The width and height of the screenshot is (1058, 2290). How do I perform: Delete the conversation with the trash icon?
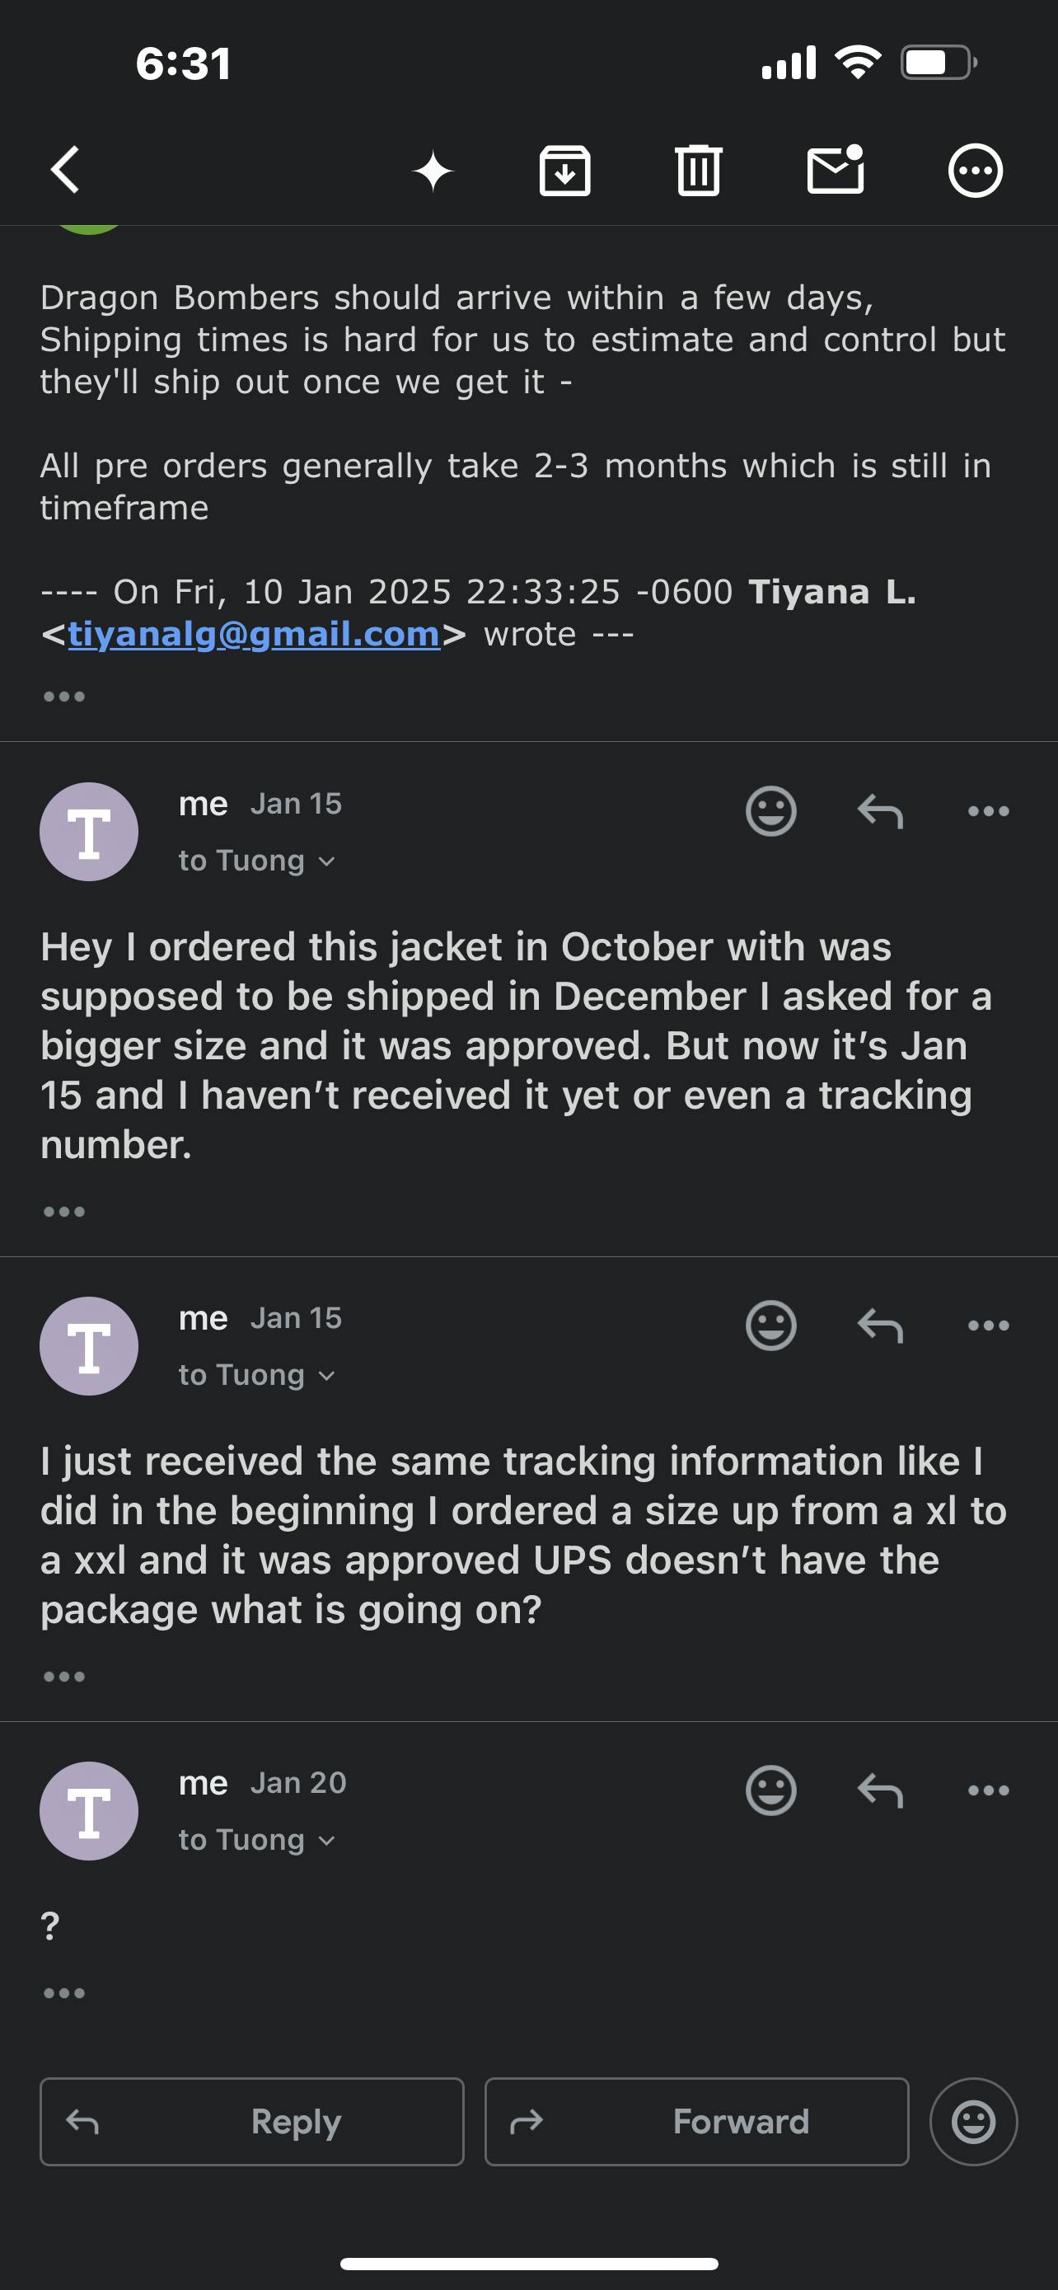(698, 171)
